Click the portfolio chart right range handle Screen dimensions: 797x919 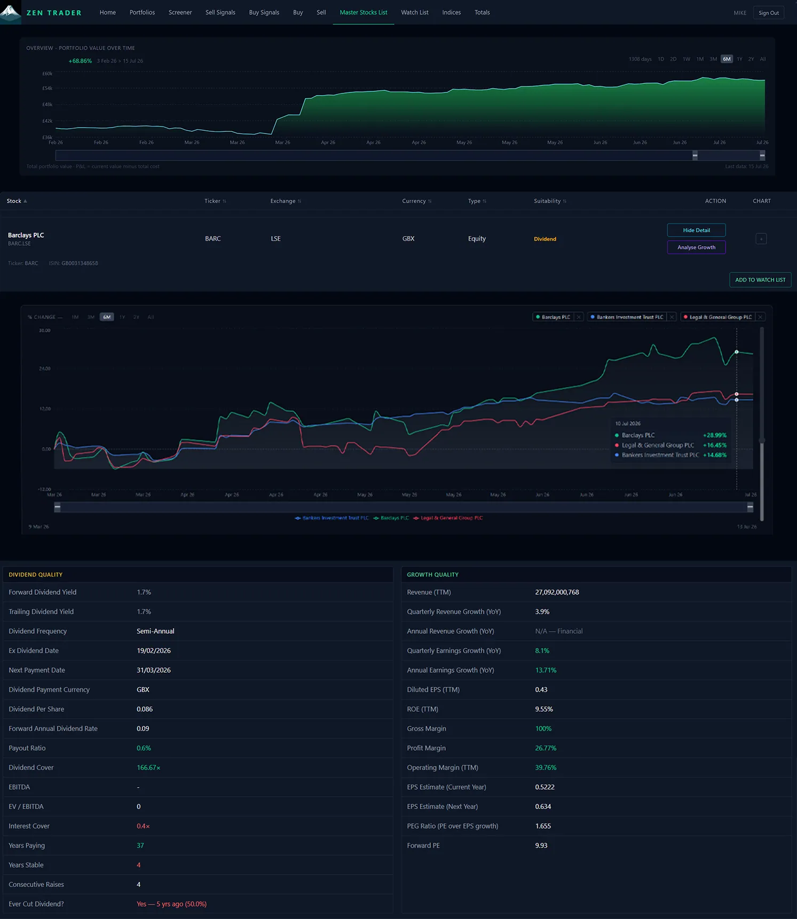coord(762,155)
